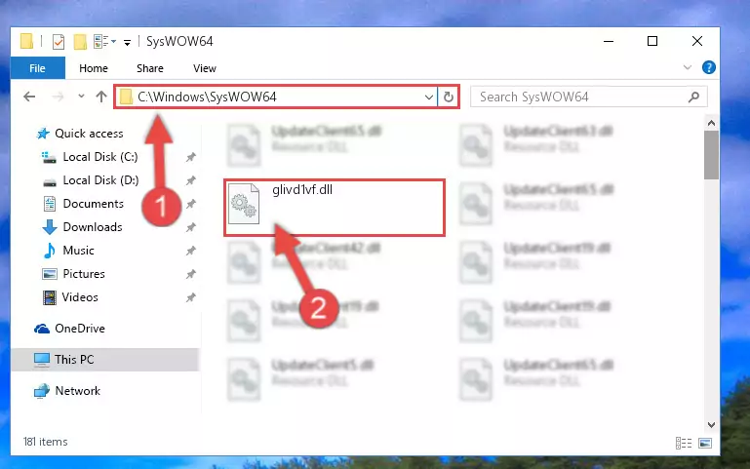The width and height of the screenshot is (750, 469).
Task: Open Local Disk (C:) in sidebar
Action: 100,157
